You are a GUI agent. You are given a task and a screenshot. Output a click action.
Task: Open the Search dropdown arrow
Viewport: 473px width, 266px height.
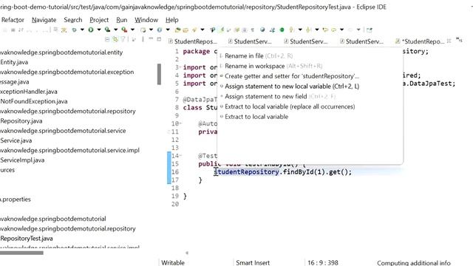point(203,30)
